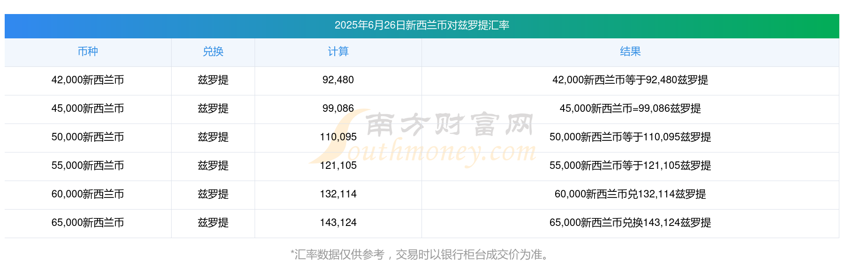Click the 60,000新西兰币 cell

coord(88,194)
